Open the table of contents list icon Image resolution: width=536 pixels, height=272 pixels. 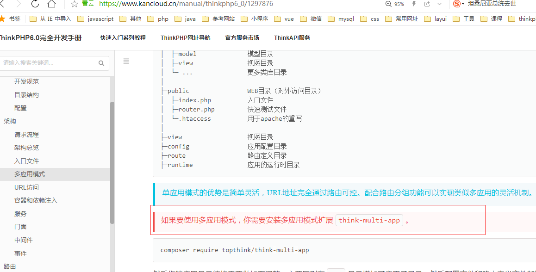coord(126,61)
